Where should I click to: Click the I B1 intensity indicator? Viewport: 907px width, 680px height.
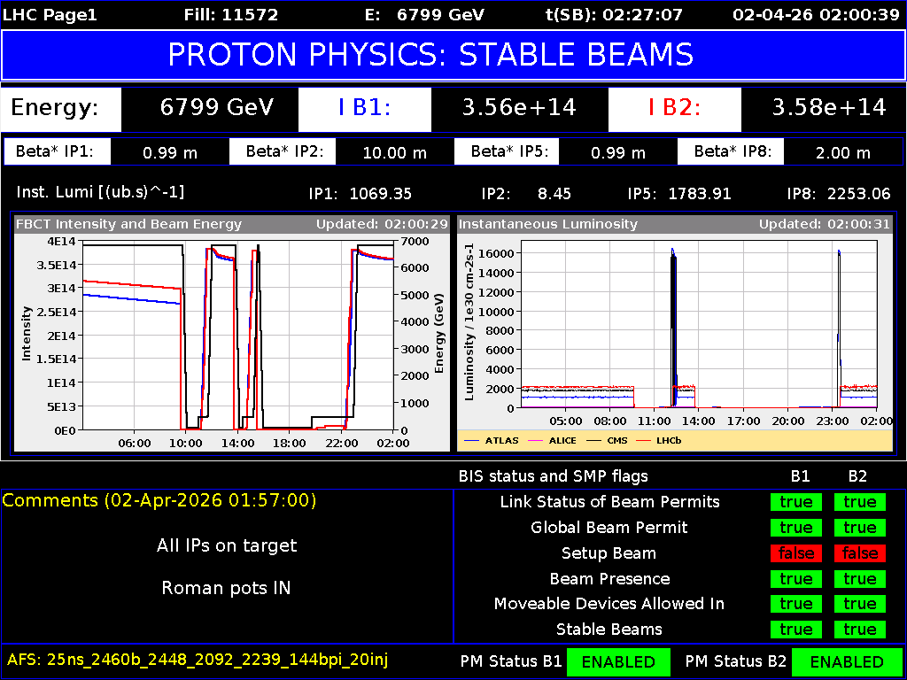coord(364,109)
